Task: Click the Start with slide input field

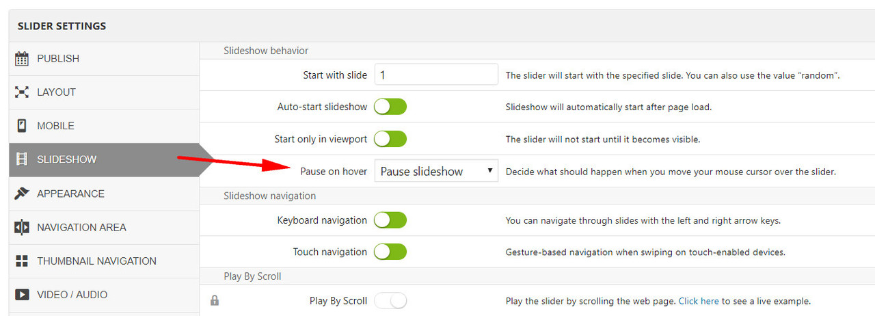Action: pos(436,75)
